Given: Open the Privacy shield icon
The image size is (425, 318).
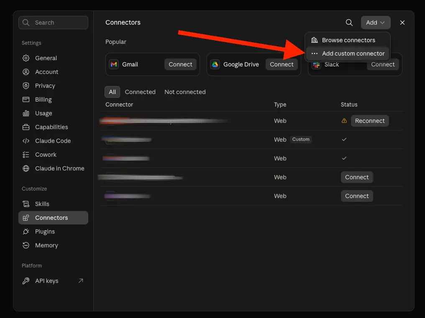Looking at the screenshot, I should click(x=26, y=86).
